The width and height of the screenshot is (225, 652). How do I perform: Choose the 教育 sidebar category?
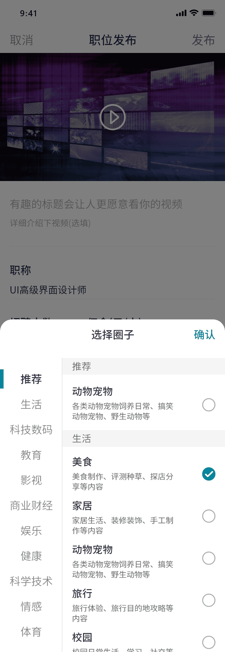coord(31,455)
